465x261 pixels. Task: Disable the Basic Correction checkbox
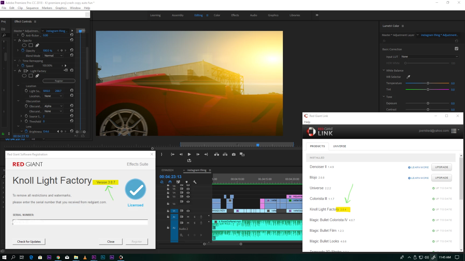456,49
